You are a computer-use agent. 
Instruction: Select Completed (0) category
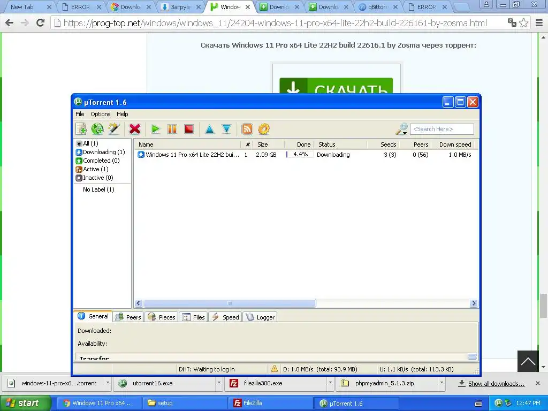pos(98,161)
